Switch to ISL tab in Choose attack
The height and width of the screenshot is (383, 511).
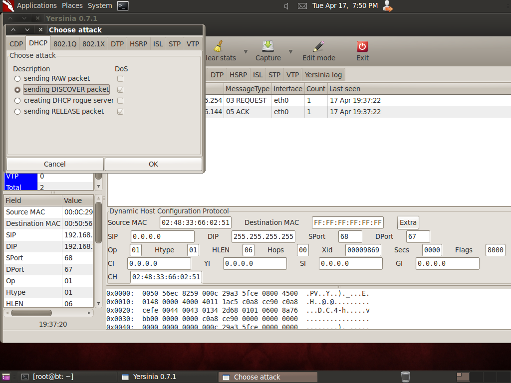(158, 44)
